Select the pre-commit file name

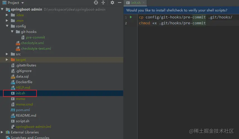coord(35,37)
